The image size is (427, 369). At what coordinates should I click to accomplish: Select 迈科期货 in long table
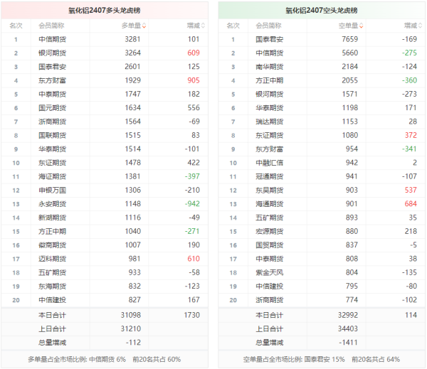(52, 259)
